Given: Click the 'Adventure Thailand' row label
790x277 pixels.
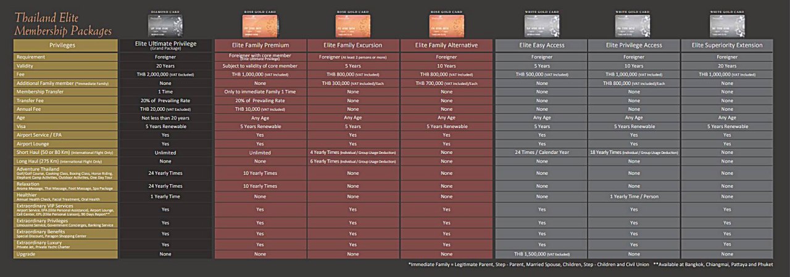Looking at the screenshot, I should [65, 173].
